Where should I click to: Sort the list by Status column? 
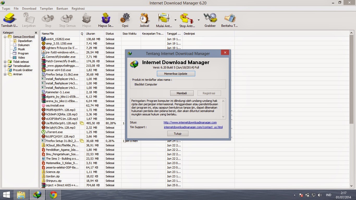point(112,34)
